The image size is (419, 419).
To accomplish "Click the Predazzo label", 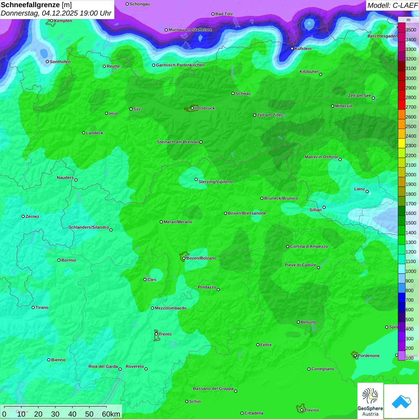I will (207, 287).
